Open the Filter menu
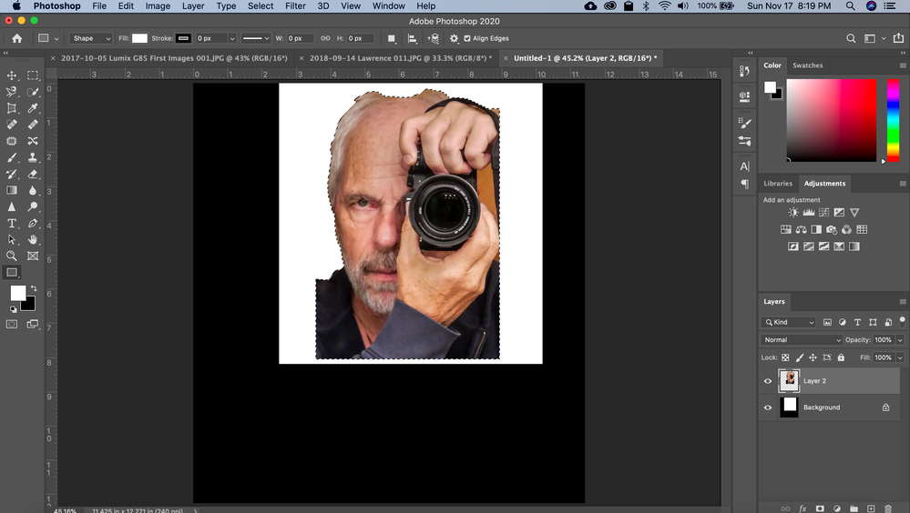 click(x=295, y=6)
